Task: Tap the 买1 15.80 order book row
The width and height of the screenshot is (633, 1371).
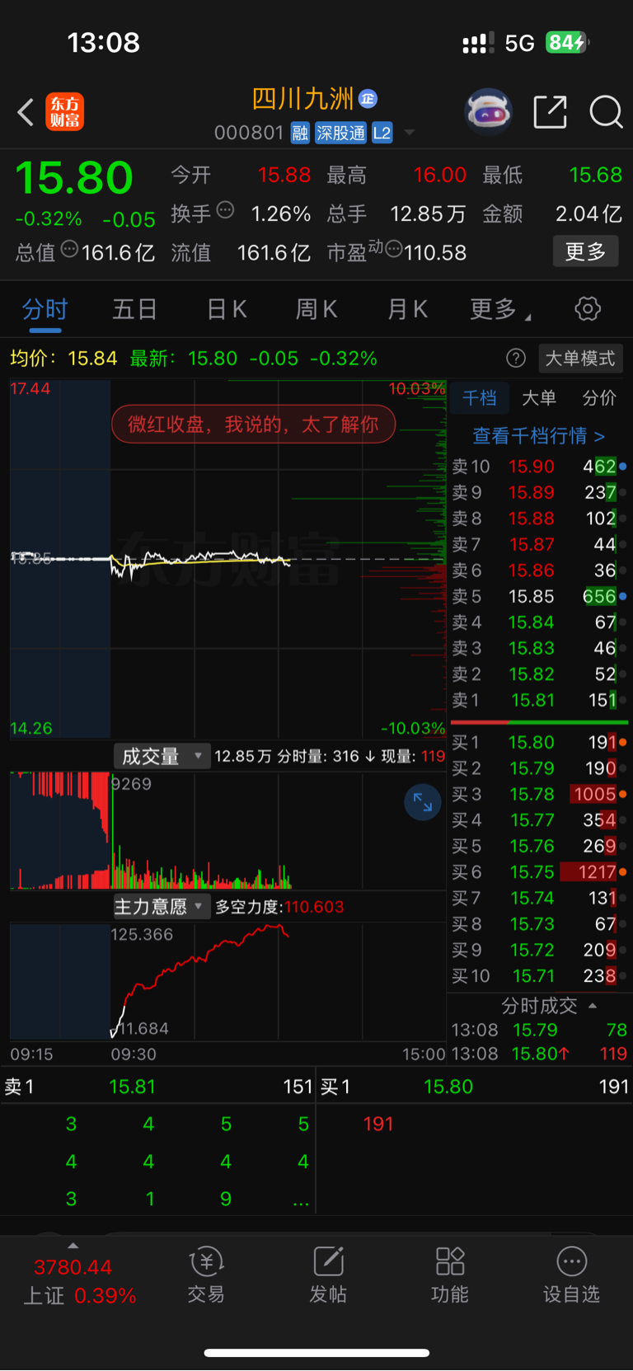Action: pos(539,743)
